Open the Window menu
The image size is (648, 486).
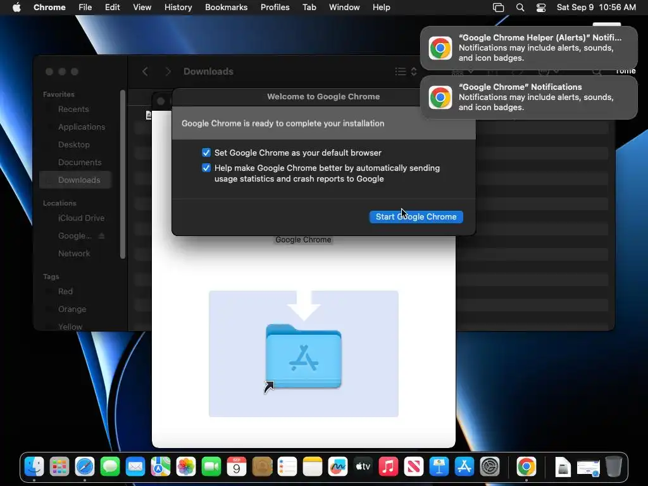(x=344, y=8)
